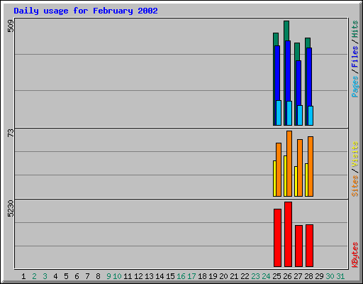The image size is (363, 284).
Task: Click the cyan 'Pages' legend label
Action: tap(355, 87)
